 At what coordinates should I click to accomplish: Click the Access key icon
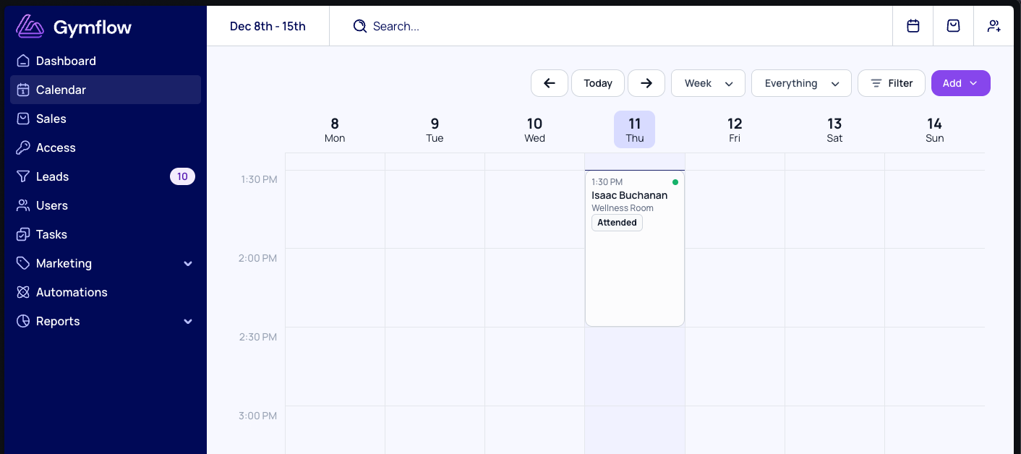point(23,147)
